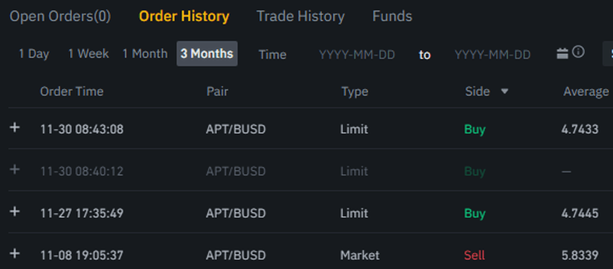This screenshot has height=269, width=613.
Task: Filter orders by 1 Week
Action: coord(88,54)
